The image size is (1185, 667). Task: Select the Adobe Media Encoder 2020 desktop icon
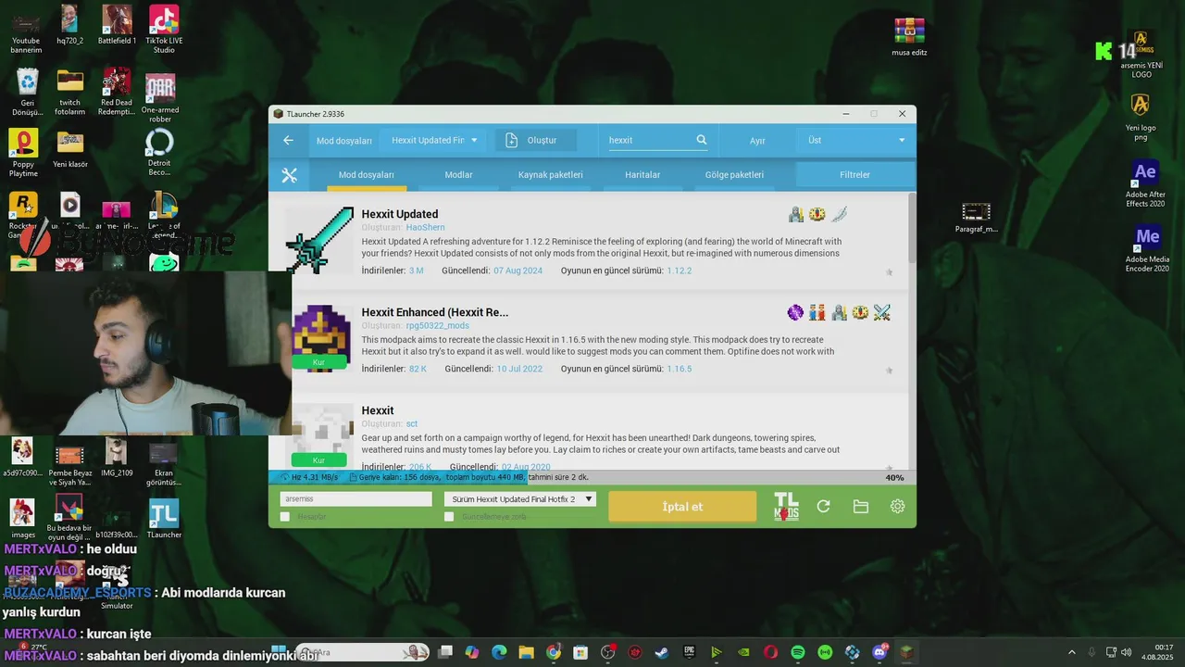[1147, 249]
